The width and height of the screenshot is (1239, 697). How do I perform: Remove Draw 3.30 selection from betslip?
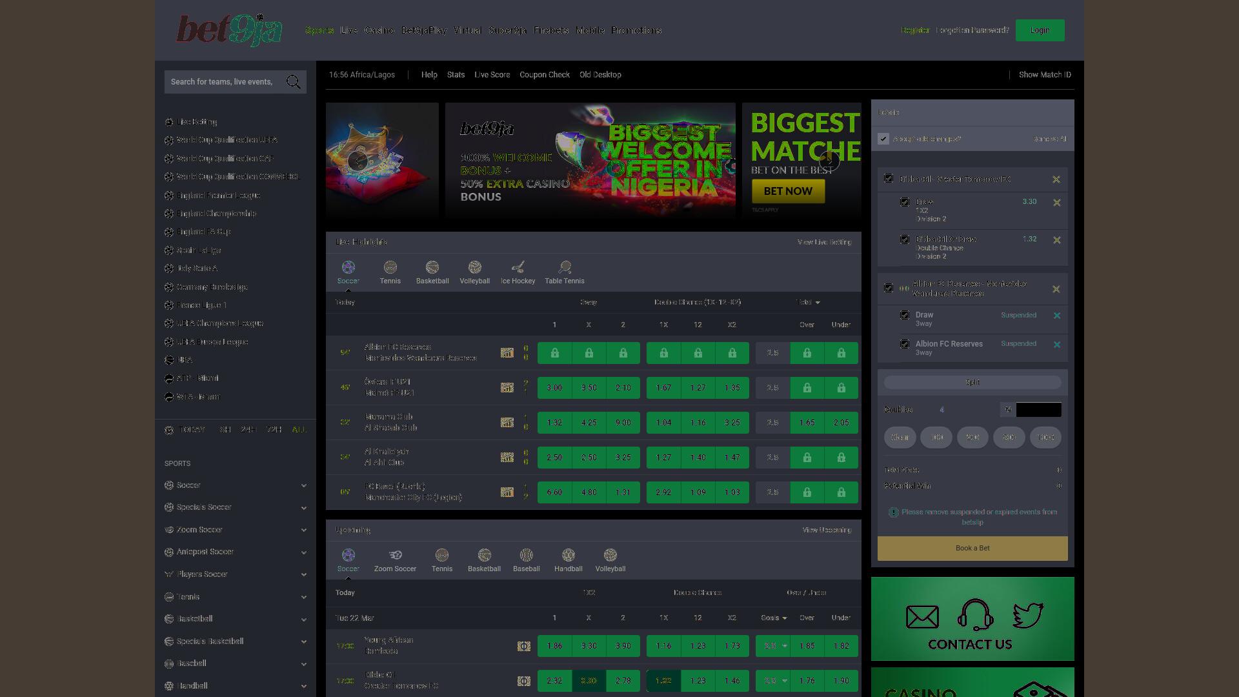click(x=1057, y=203)
